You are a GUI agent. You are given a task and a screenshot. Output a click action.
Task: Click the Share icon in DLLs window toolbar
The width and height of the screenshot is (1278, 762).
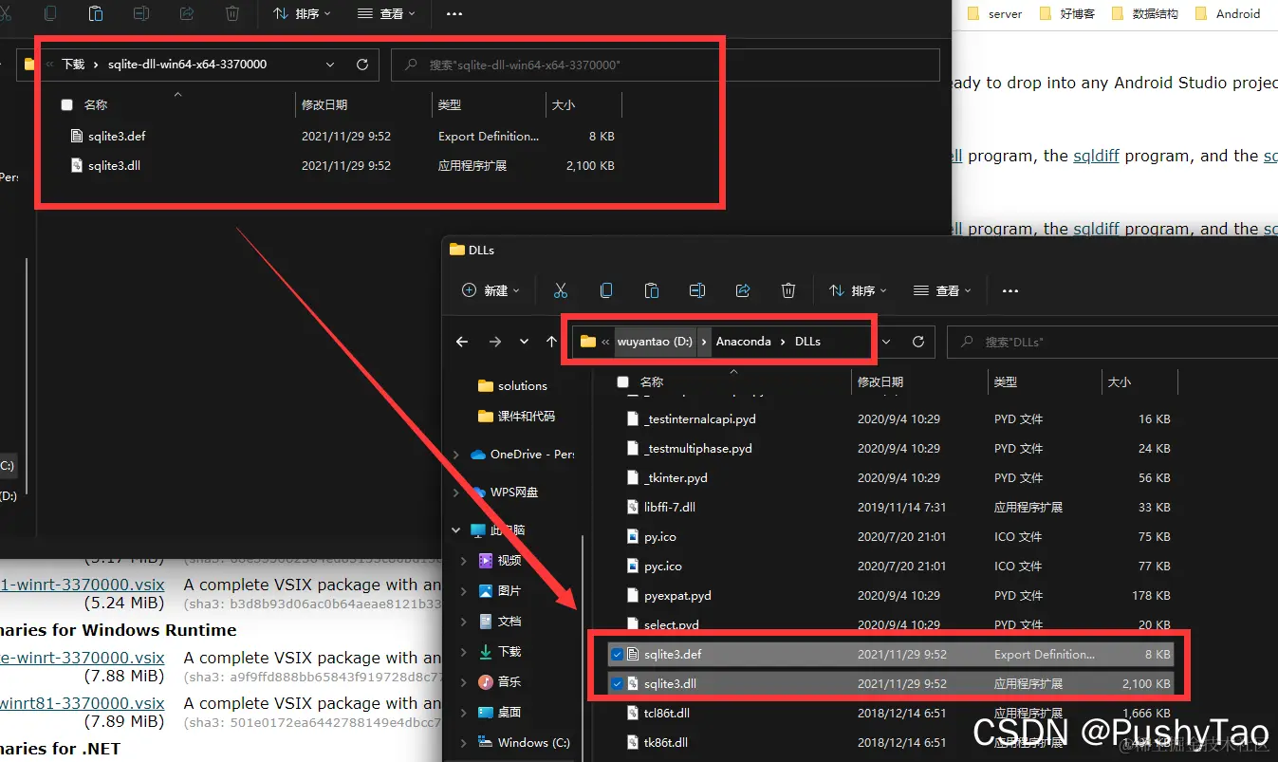coord(743,290)
